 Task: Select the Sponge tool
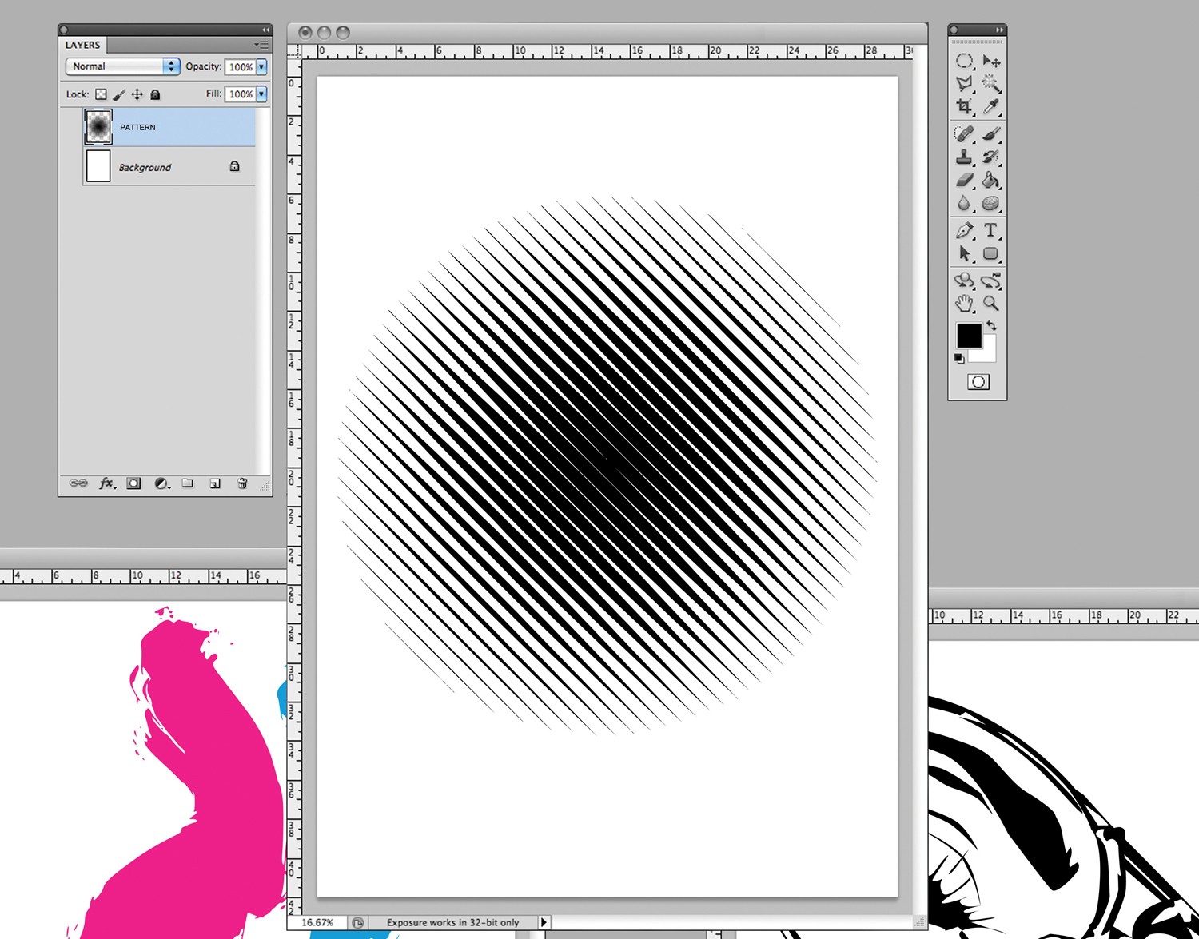pyautogui.click(x=991, y=204)
